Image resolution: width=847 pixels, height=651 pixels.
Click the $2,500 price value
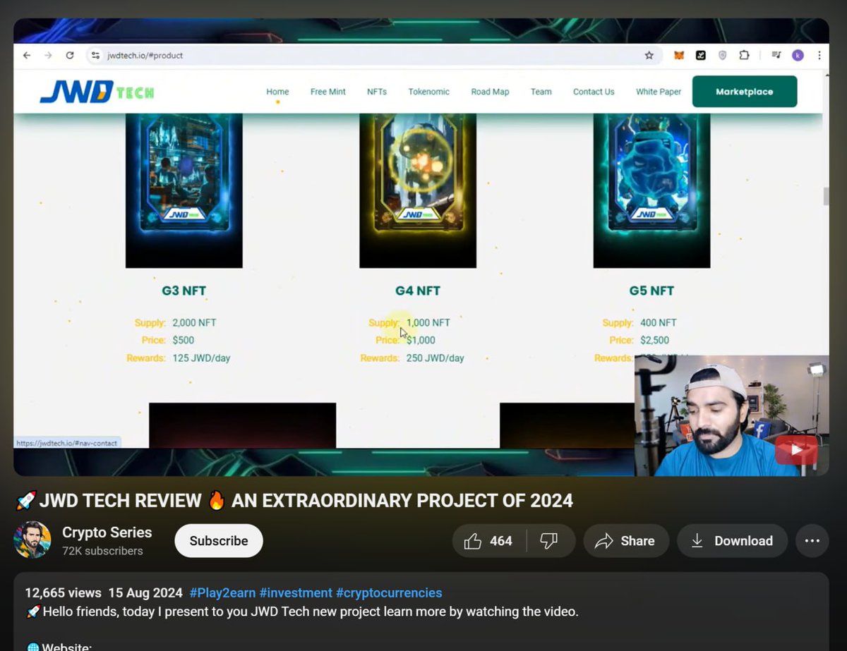[x=655, y=340]
